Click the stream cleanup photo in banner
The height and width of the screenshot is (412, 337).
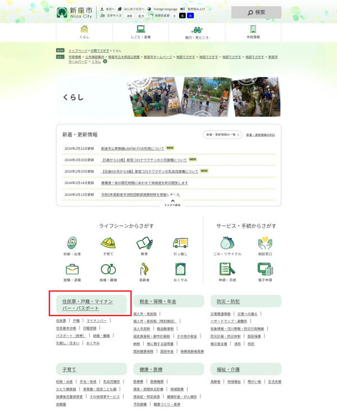256,97
